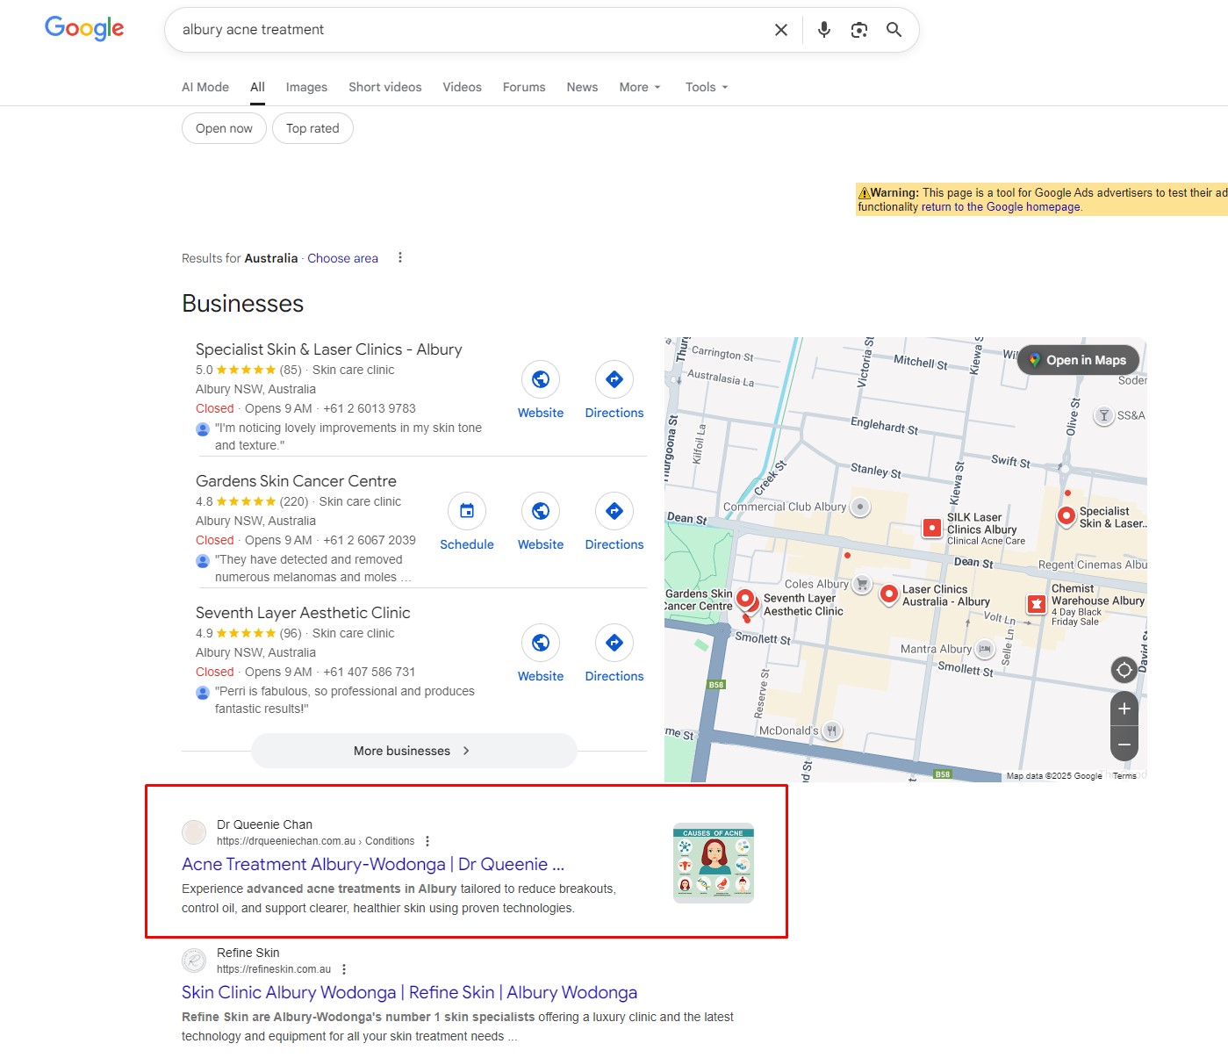The width and height of the screenshot is (1228, 1058).
Task: Expand the More search categories dropdown
Action: click(x=639, y=87)
